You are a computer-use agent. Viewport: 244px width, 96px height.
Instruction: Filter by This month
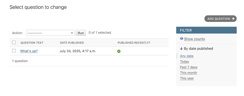[188, 73]
